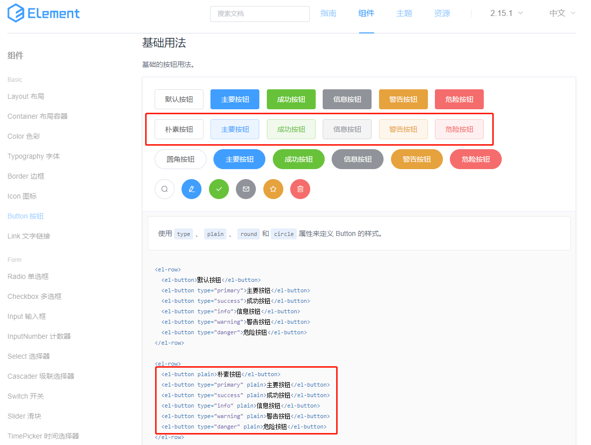Click the green circular checkmark button
Screen dimensions: 591x445
(x=219, y=189)
